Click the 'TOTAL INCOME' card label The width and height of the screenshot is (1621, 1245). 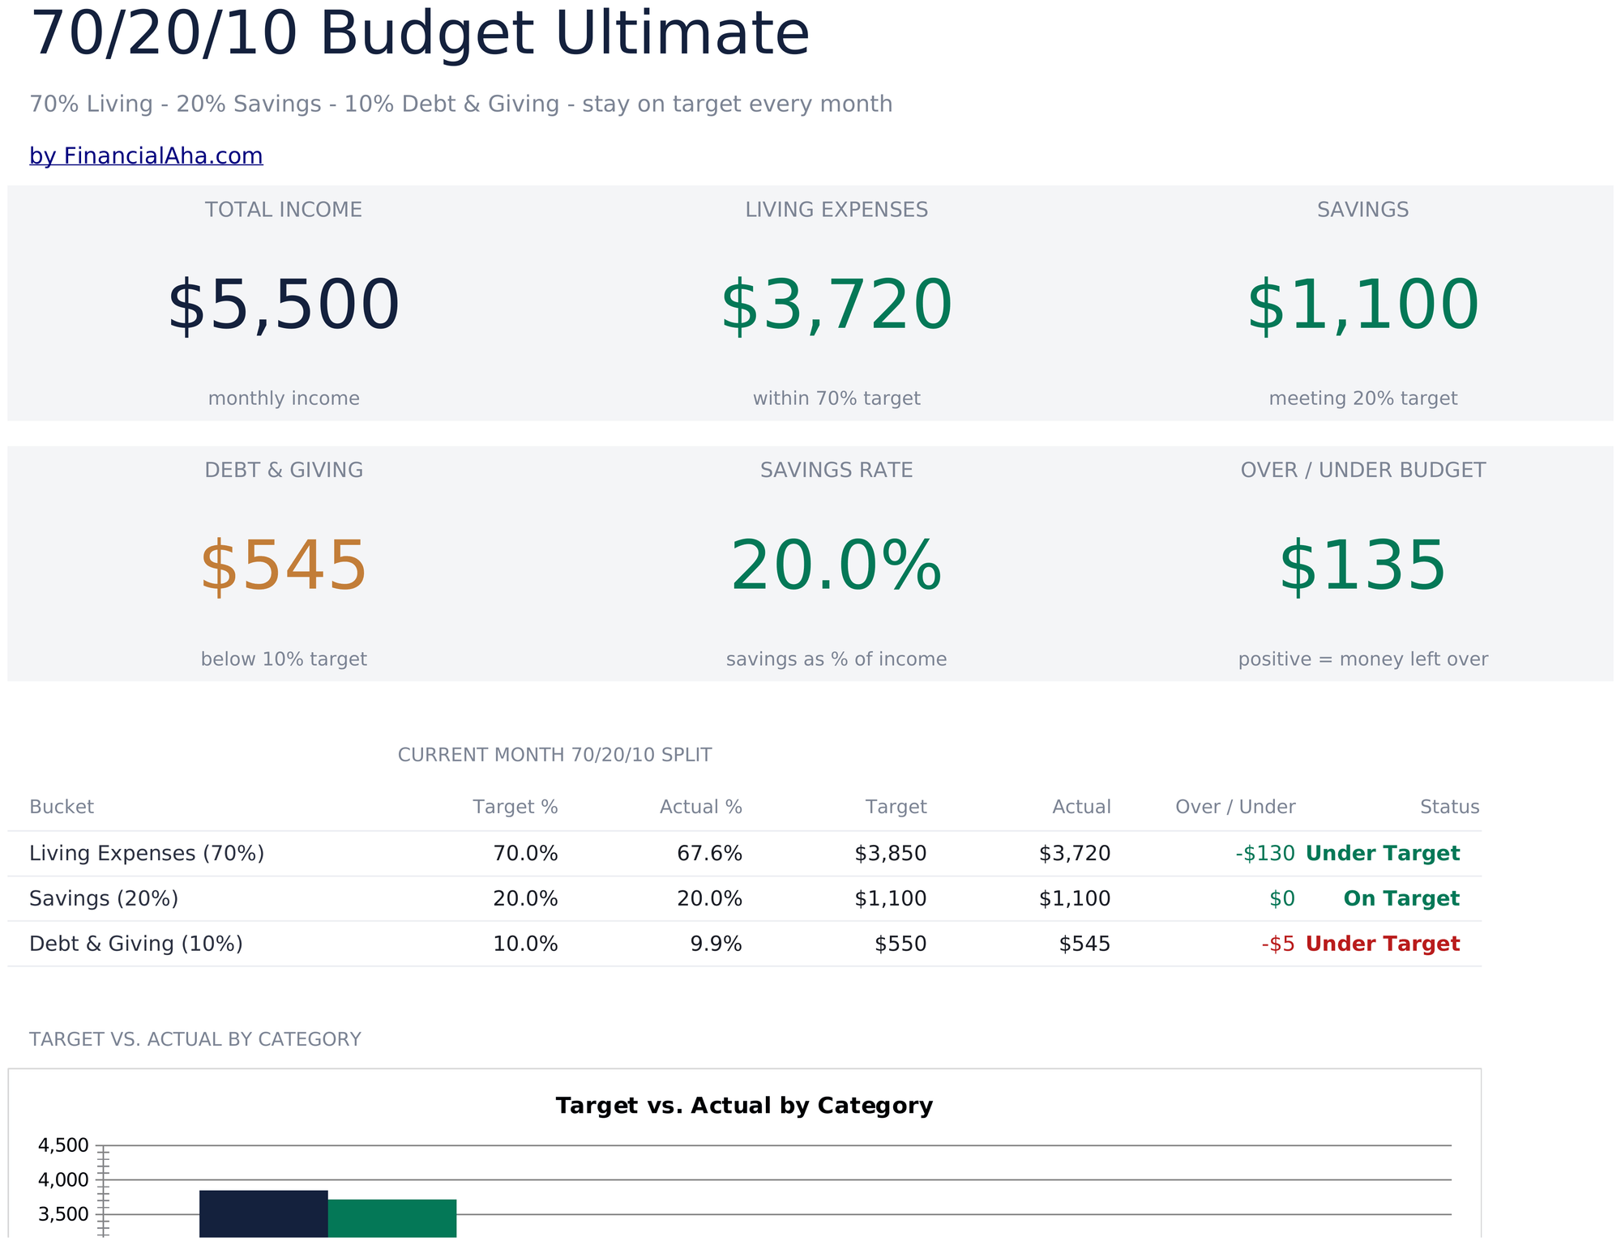tap(284, 210)
